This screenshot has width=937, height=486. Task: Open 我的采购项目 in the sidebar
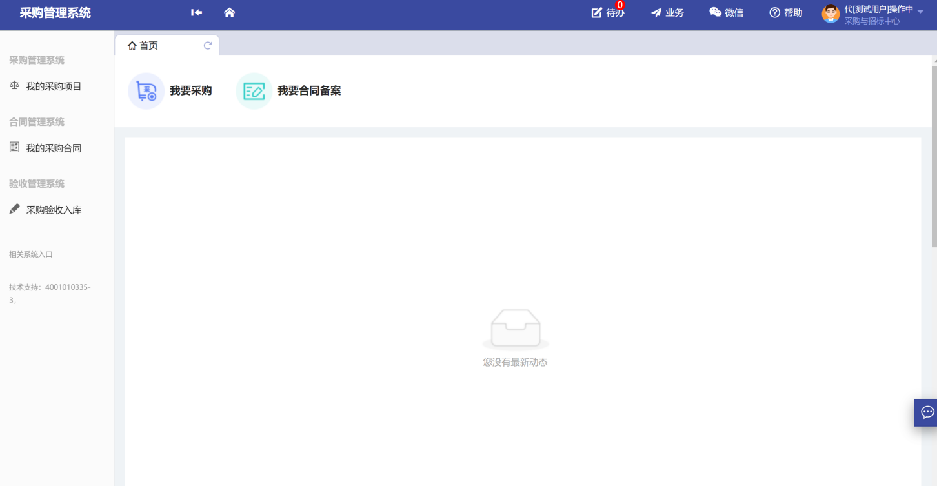point(54,86)
